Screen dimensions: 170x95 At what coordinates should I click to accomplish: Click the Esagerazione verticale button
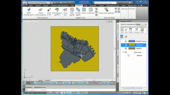click(50, 83)
